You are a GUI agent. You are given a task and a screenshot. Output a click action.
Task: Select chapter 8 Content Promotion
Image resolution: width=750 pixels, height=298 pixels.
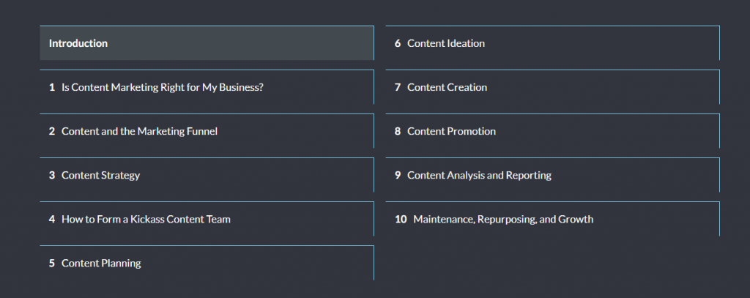click(x=552, y=131)
